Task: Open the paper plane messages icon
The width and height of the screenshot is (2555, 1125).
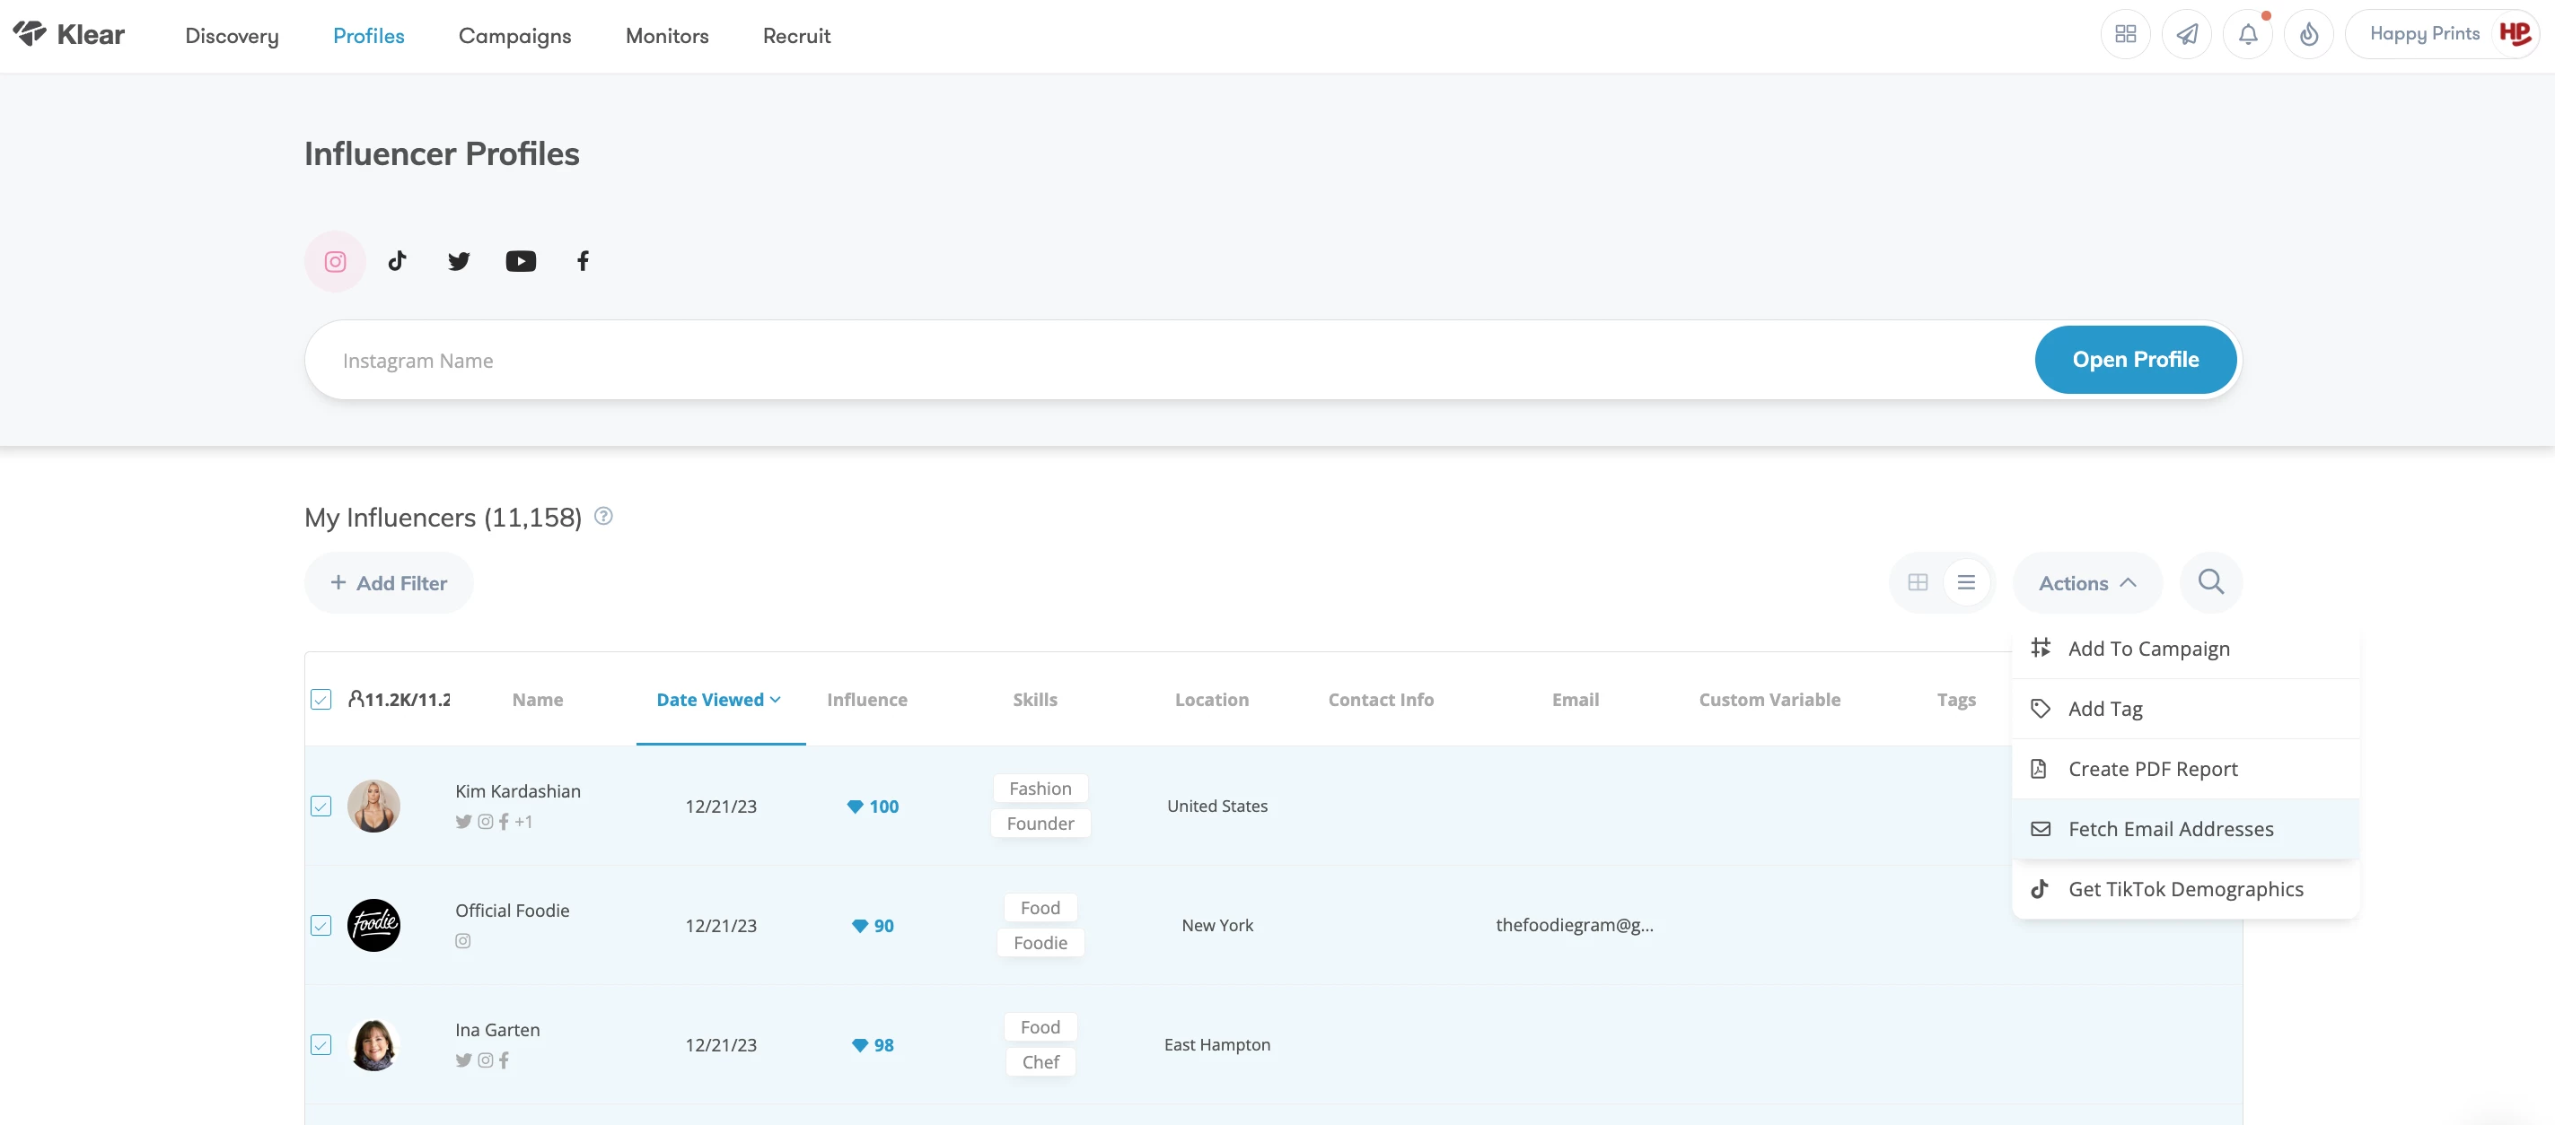Action: point(2187,35)
